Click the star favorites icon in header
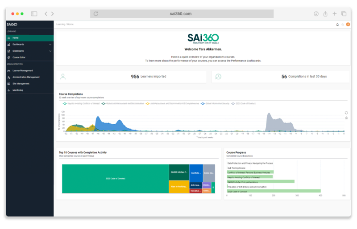This screenshot has height=229, width=357. point(343,25)
